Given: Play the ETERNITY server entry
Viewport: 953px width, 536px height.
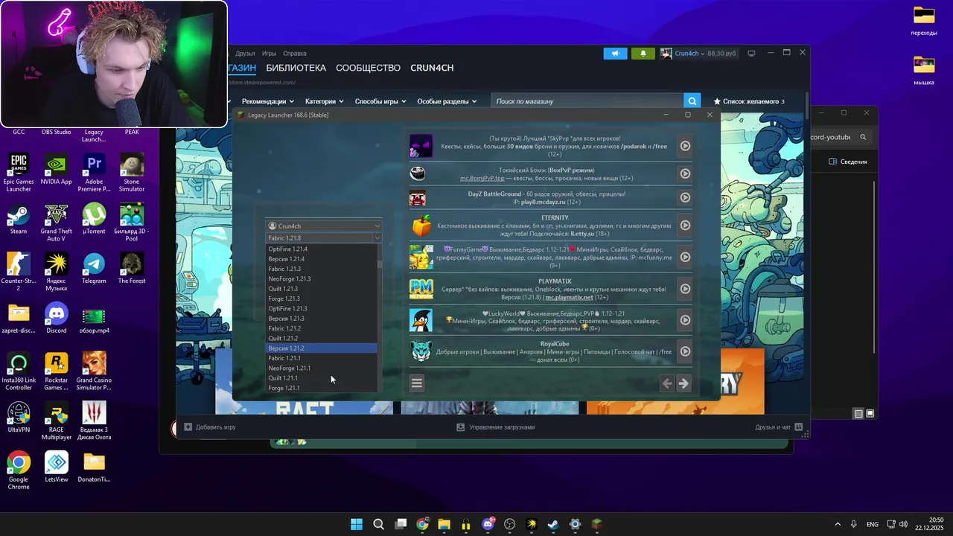Looking at the screenshot, I should click(685, 225).
